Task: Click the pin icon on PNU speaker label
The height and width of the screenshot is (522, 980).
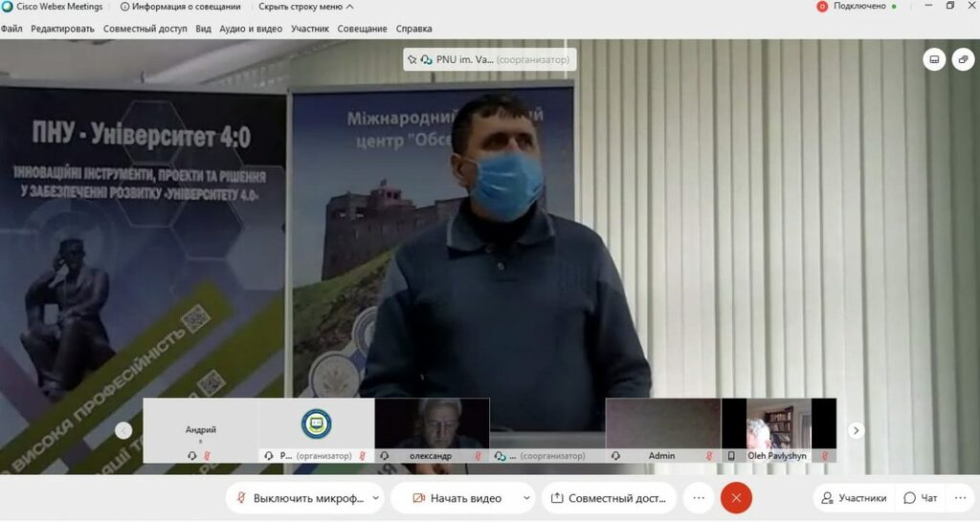Action: 412,59
